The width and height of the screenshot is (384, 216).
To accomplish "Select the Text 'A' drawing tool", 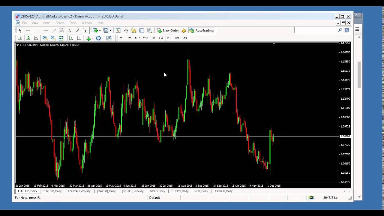I will click(70, 31).
